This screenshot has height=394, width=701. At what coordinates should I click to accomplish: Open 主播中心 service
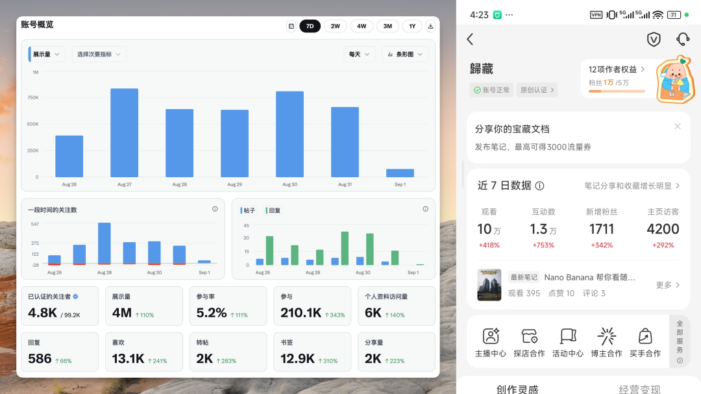coord(491,343)
